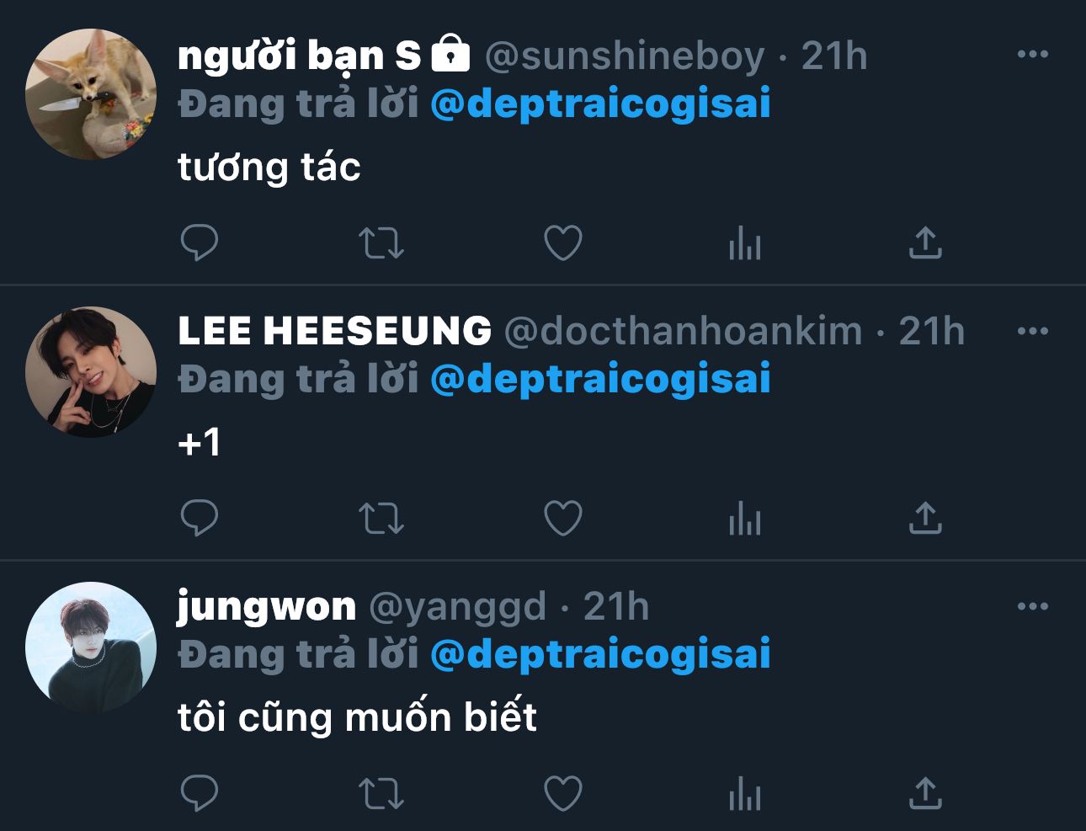Like LEE HEESEUNG's "+1" tweet
This screenshot has height=831, width=1086.
click(x=563, y=518)
